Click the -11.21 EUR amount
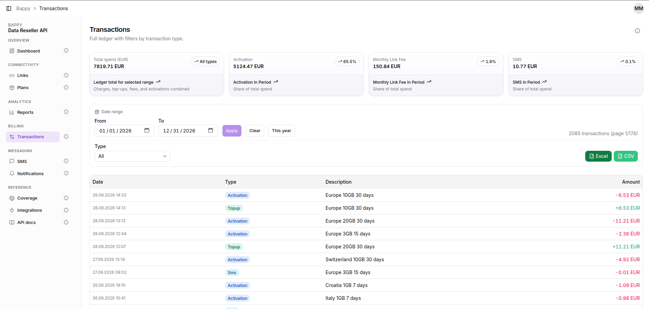 coord(626,221)
